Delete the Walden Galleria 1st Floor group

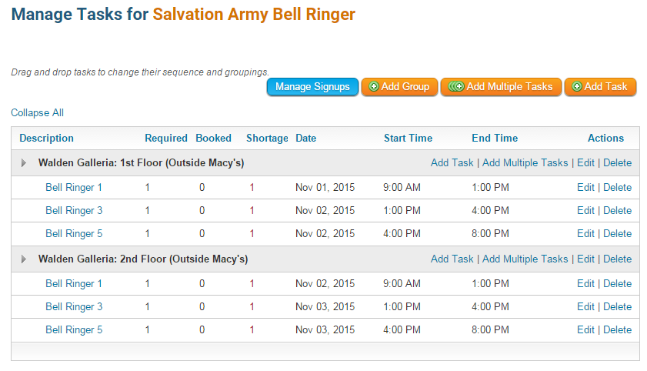tap(617, 163)
